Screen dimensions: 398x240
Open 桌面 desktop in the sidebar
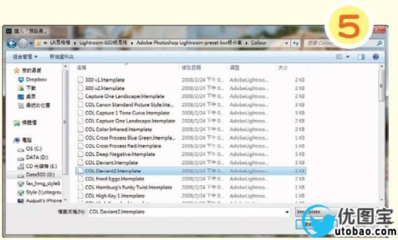(27, 96)
